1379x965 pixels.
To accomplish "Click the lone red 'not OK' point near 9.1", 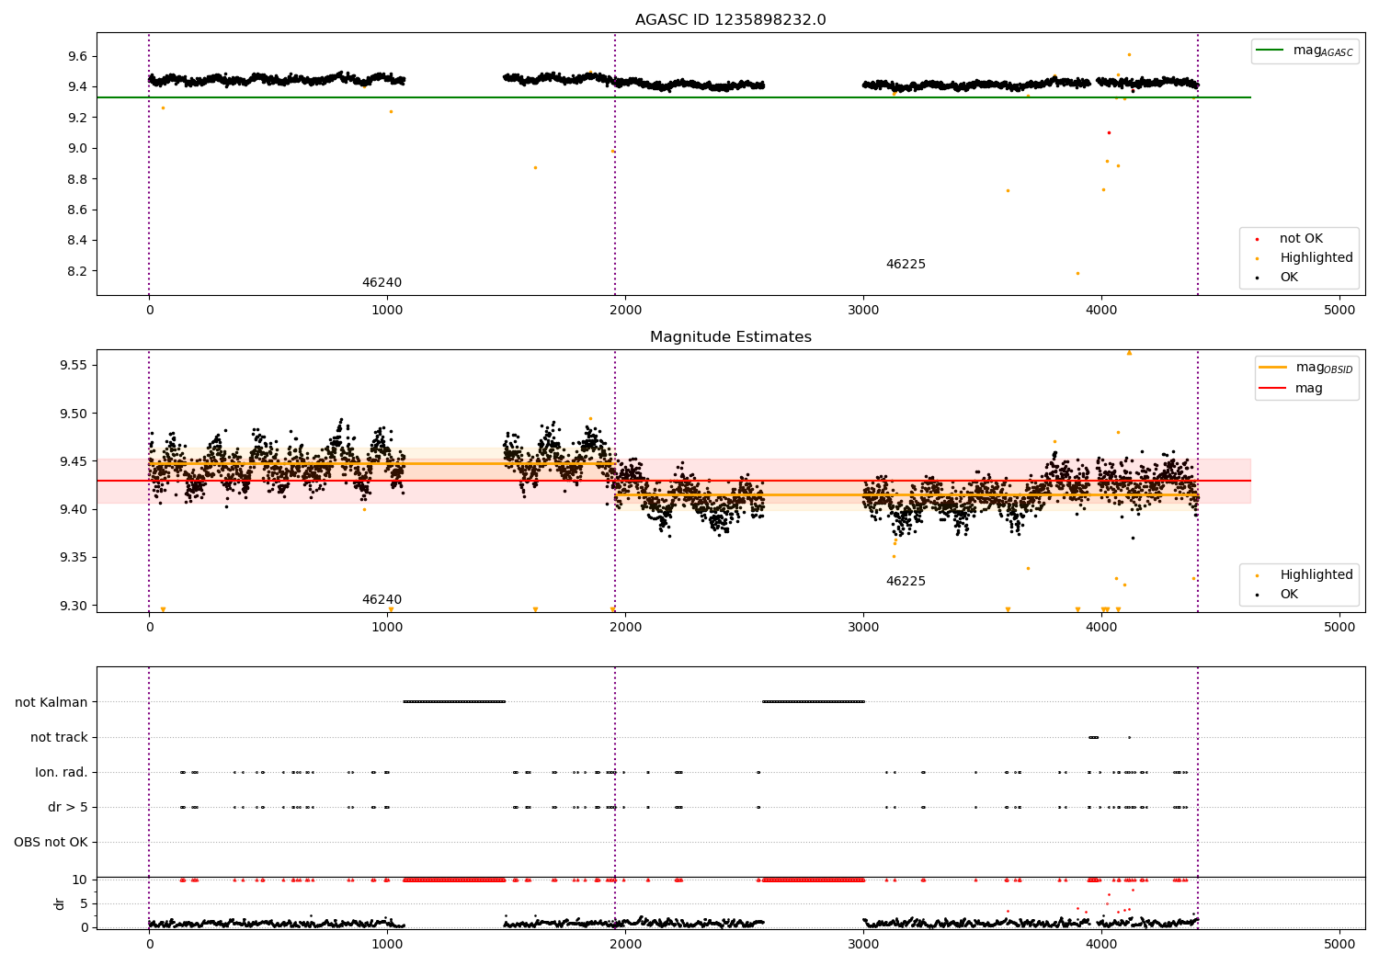I will point(1109,132).
